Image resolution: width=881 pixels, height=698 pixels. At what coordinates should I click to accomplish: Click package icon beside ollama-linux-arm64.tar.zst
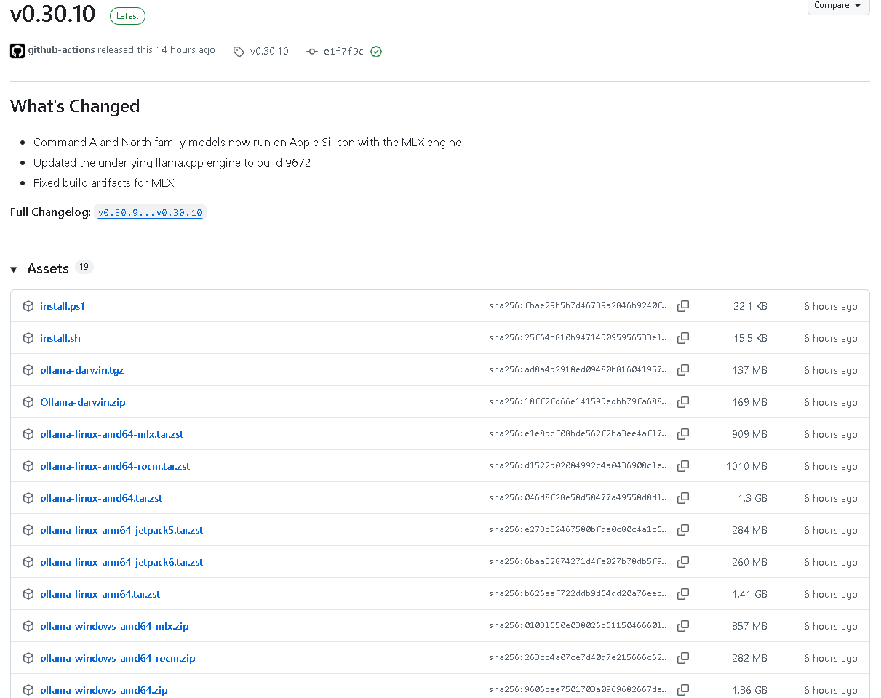click(x=28, y=594)
